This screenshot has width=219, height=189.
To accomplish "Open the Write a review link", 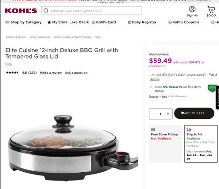I will (x=51, y=73).
